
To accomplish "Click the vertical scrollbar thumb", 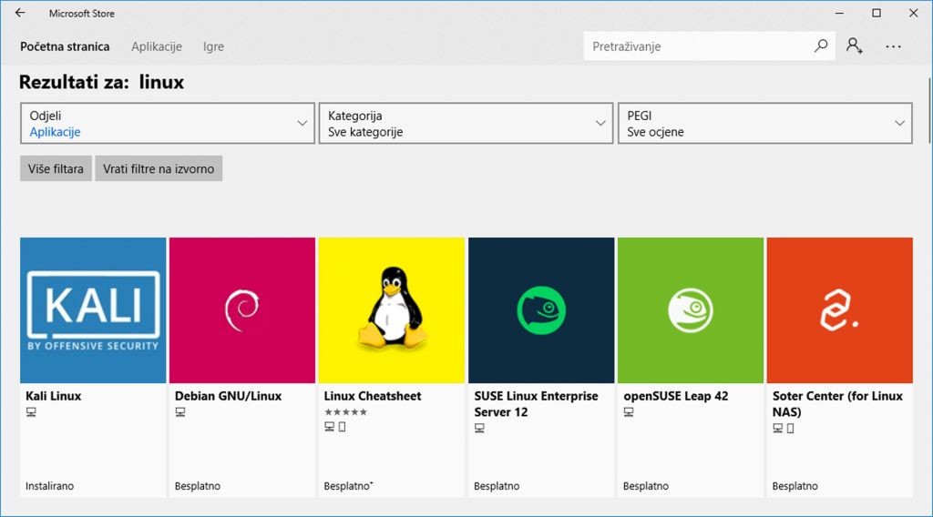I will 928,110.
